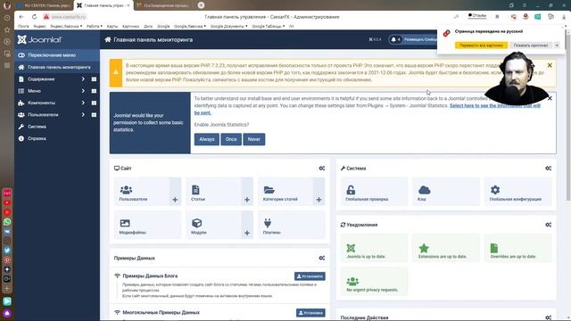Click the bell notifications icon in the header

[x=393, y=39]
